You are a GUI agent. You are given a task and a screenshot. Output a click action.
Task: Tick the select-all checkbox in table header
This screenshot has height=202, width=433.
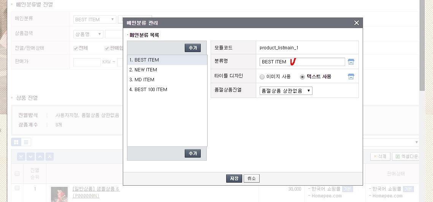(17, 174)
